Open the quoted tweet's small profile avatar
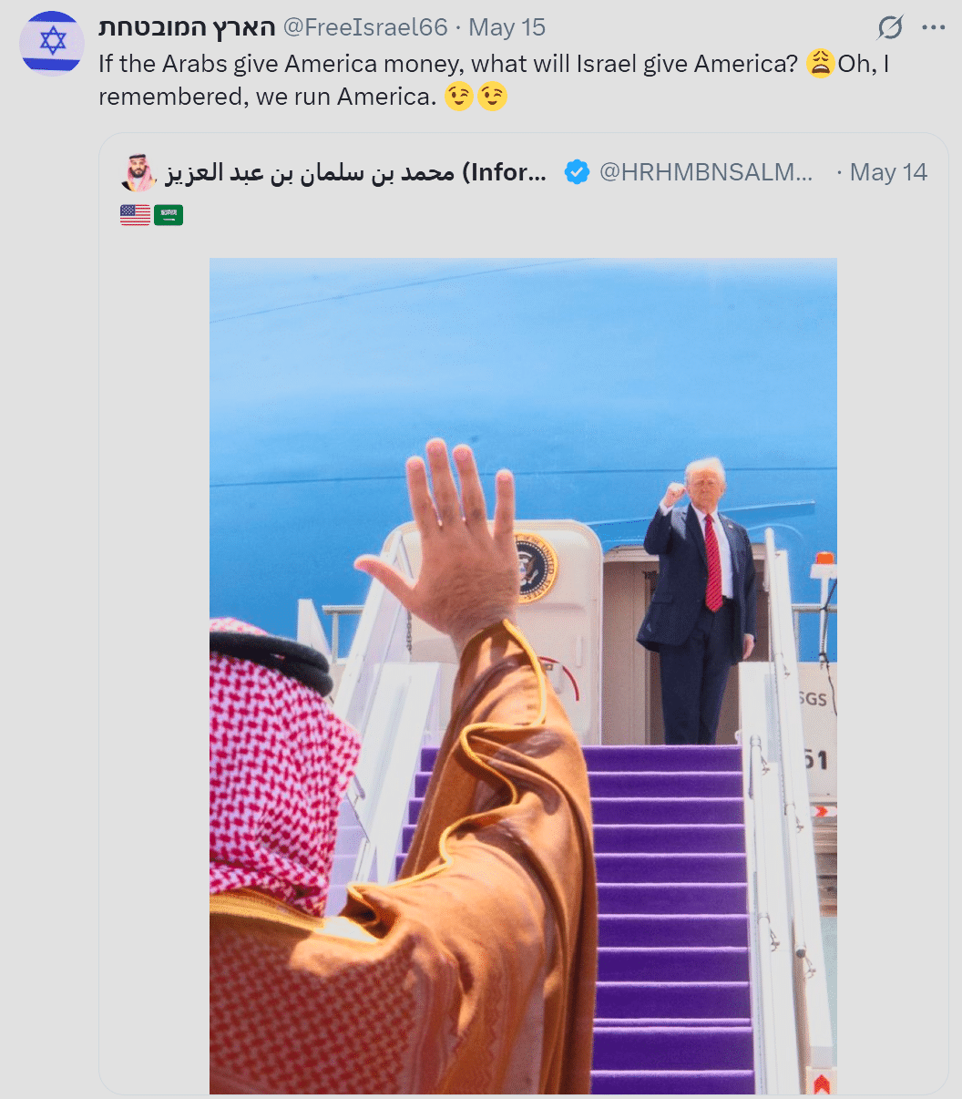Viewport: 962px width, 1099px height. (x=139, y=172)
